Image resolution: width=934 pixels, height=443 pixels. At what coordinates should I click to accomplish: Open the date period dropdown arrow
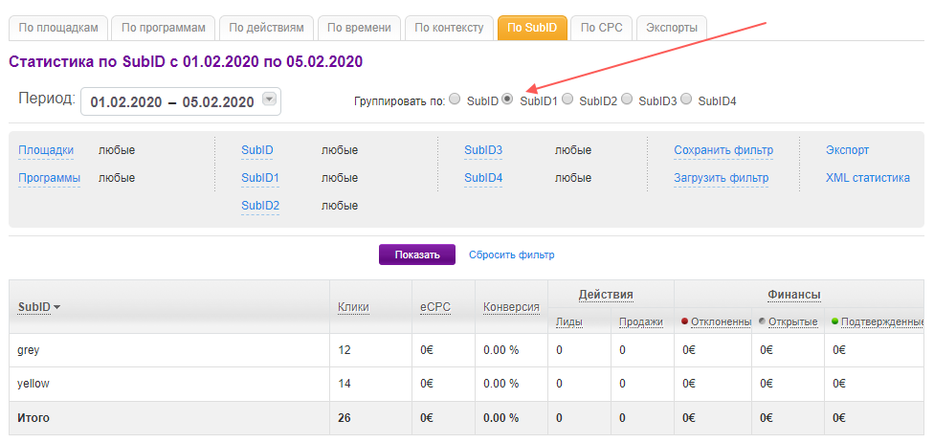[269, 99]
